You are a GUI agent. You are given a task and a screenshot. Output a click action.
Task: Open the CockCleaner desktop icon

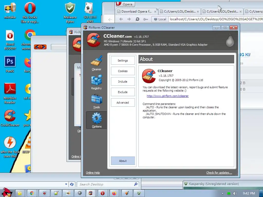coord(10,118)
